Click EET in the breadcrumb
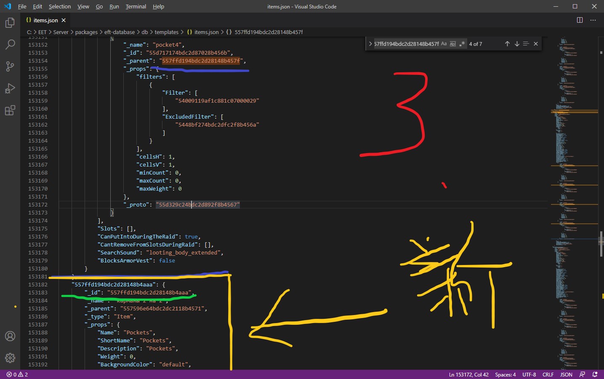Screen dimensions: 604x379 pyautogui.click(x=43, y=32)
